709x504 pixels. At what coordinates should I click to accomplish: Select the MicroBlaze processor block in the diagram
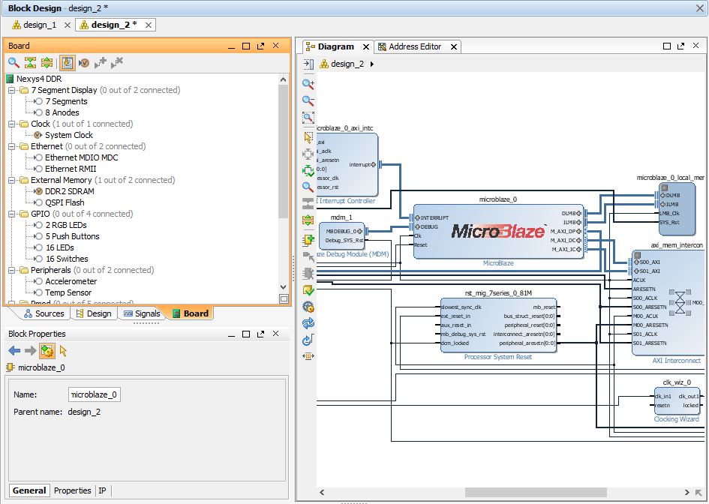point(499,232)
